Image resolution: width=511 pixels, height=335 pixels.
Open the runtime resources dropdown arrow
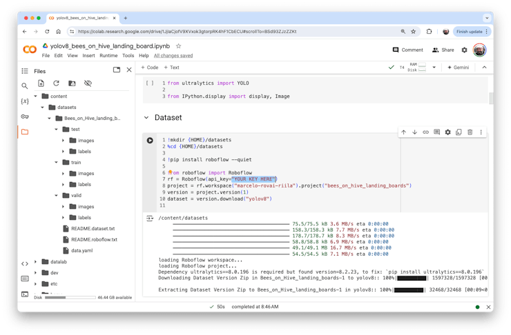(434, 68)
